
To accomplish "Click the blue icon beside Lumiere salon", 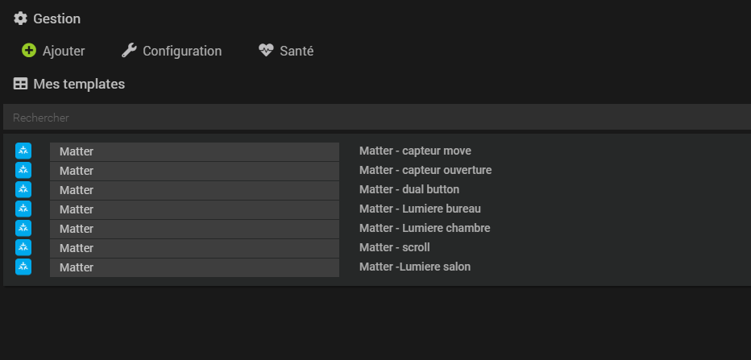I will pos(23,267).
